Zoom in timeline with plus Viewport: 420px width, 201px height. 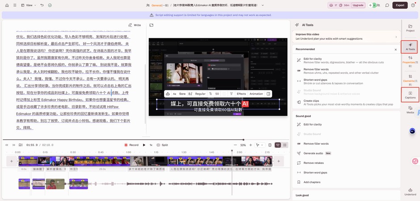coord(251,145)
